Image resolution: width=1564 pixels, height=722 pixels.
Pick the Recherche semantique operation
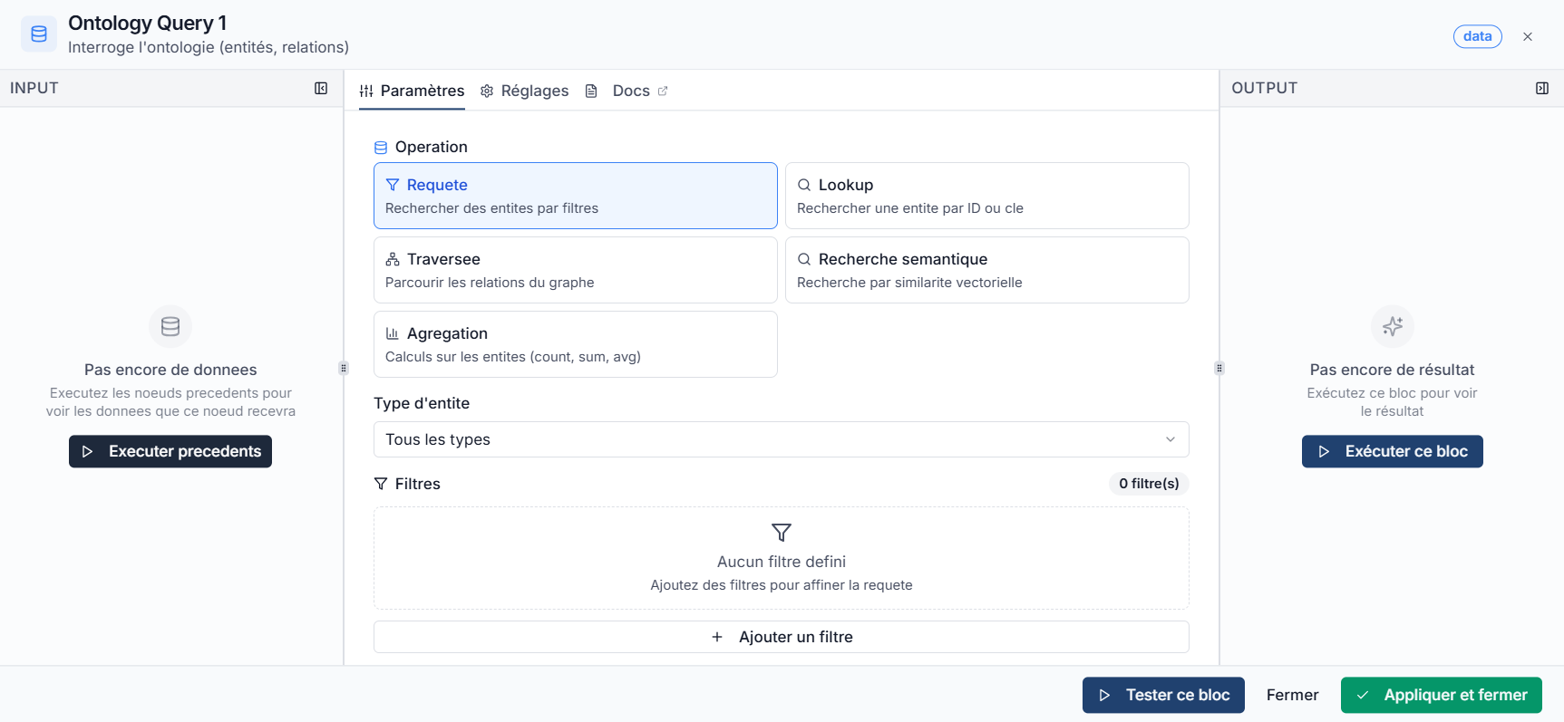tap(986, 270)
